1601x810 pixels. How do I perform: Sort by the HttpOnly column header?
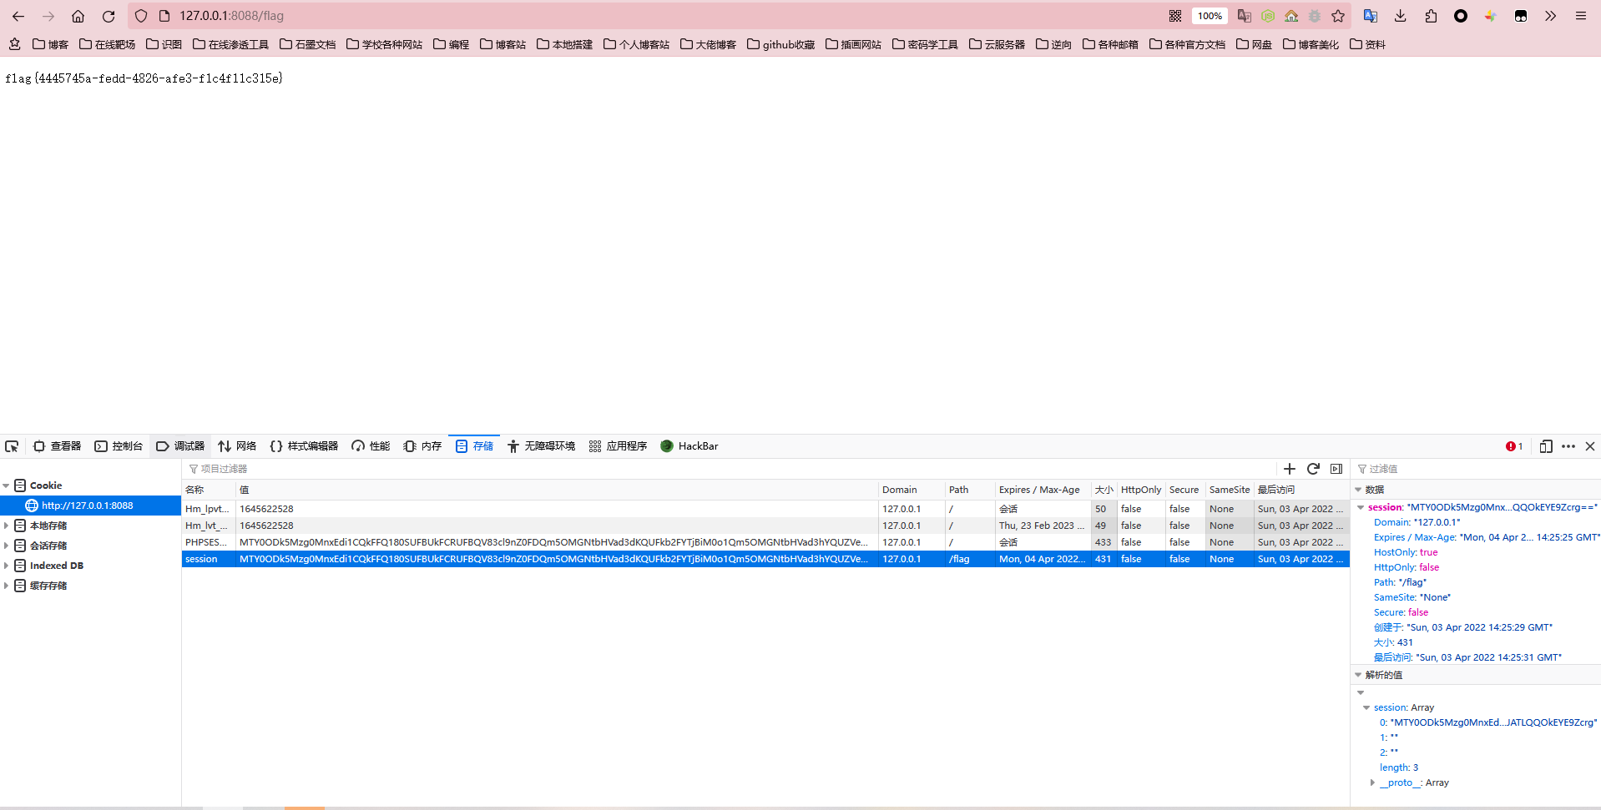click(1141, 490)
